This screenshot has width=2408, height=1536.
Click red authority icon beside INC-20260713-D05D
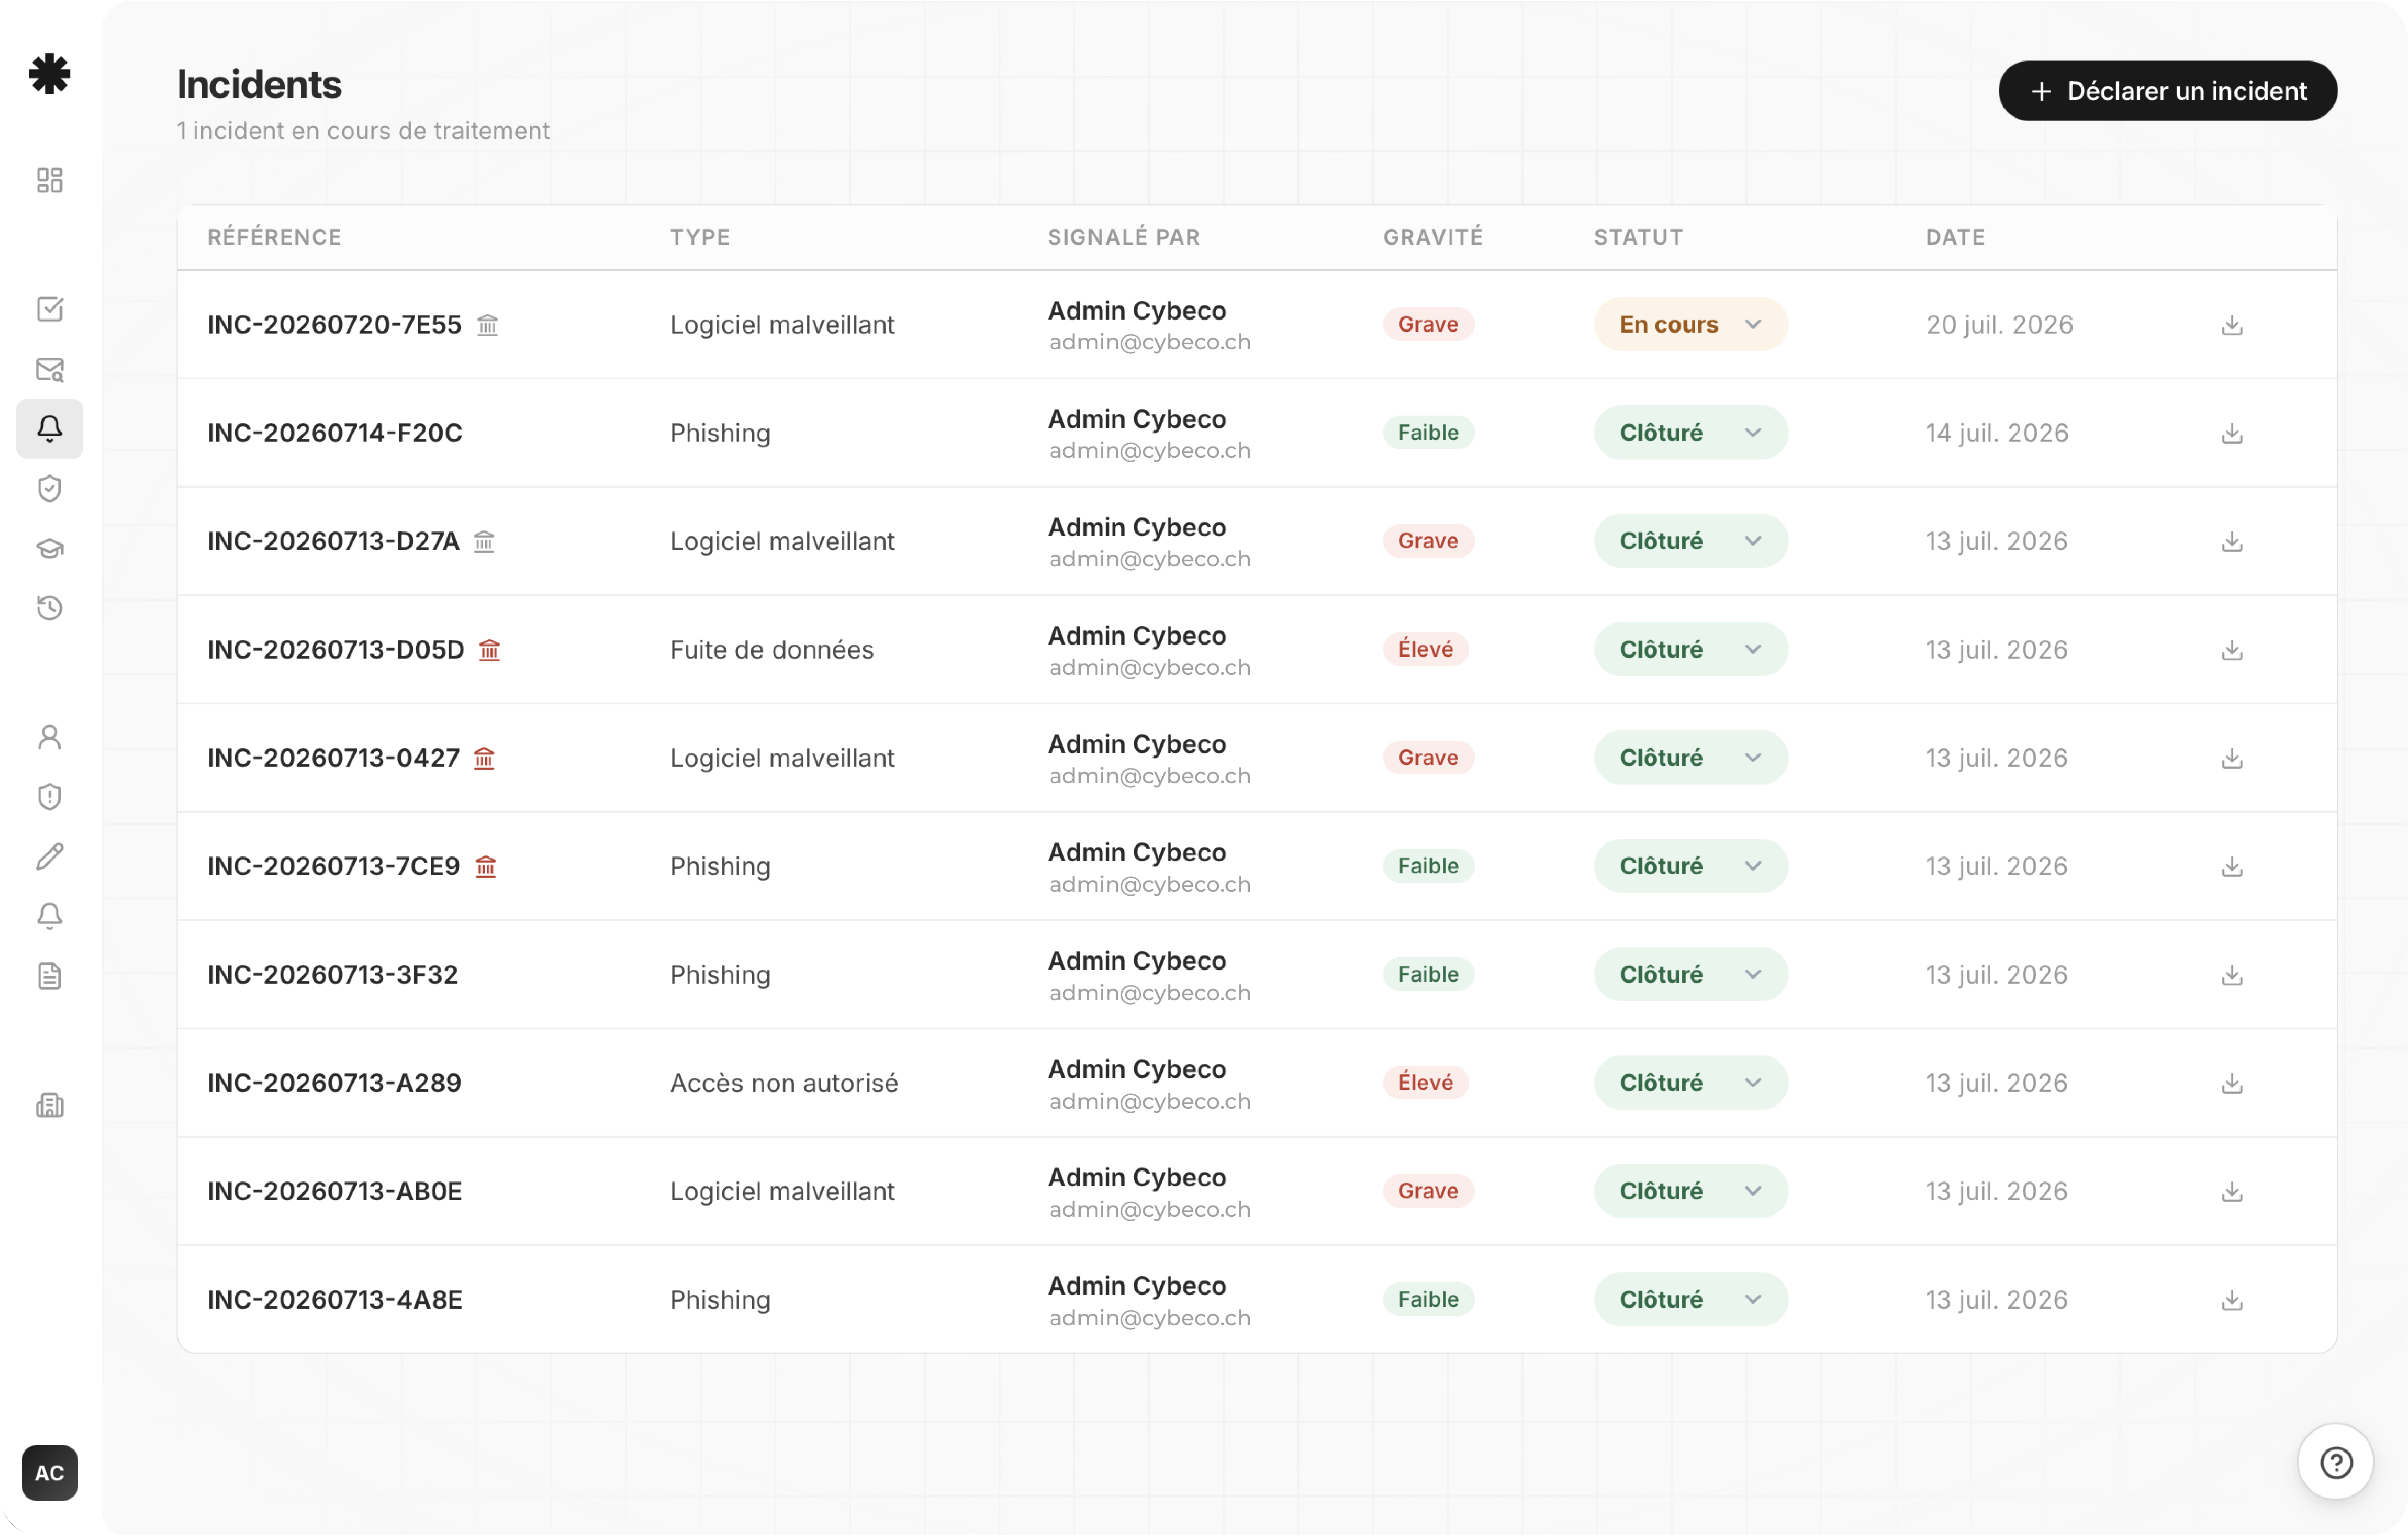(x=490, y=650)
